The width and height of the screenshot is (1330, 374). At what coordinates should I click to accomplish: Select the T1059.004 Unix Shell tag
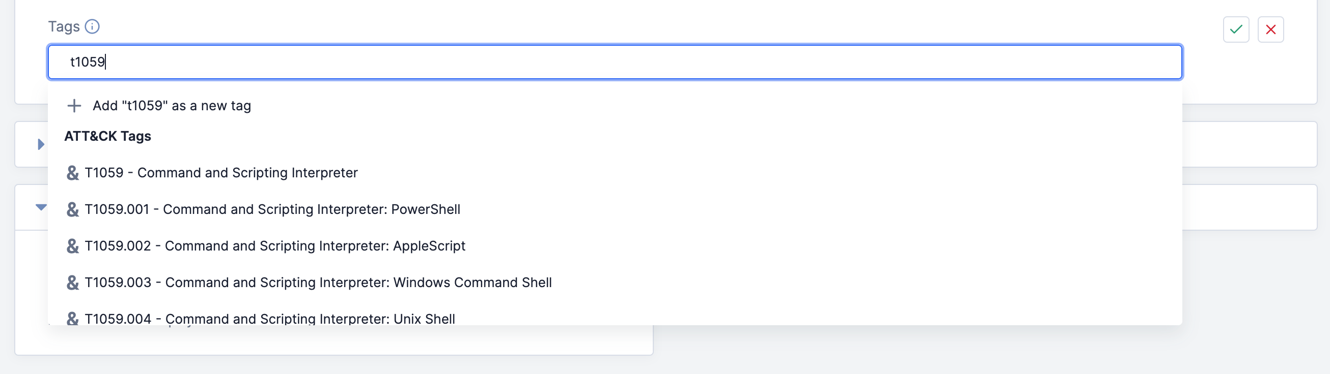269,319
